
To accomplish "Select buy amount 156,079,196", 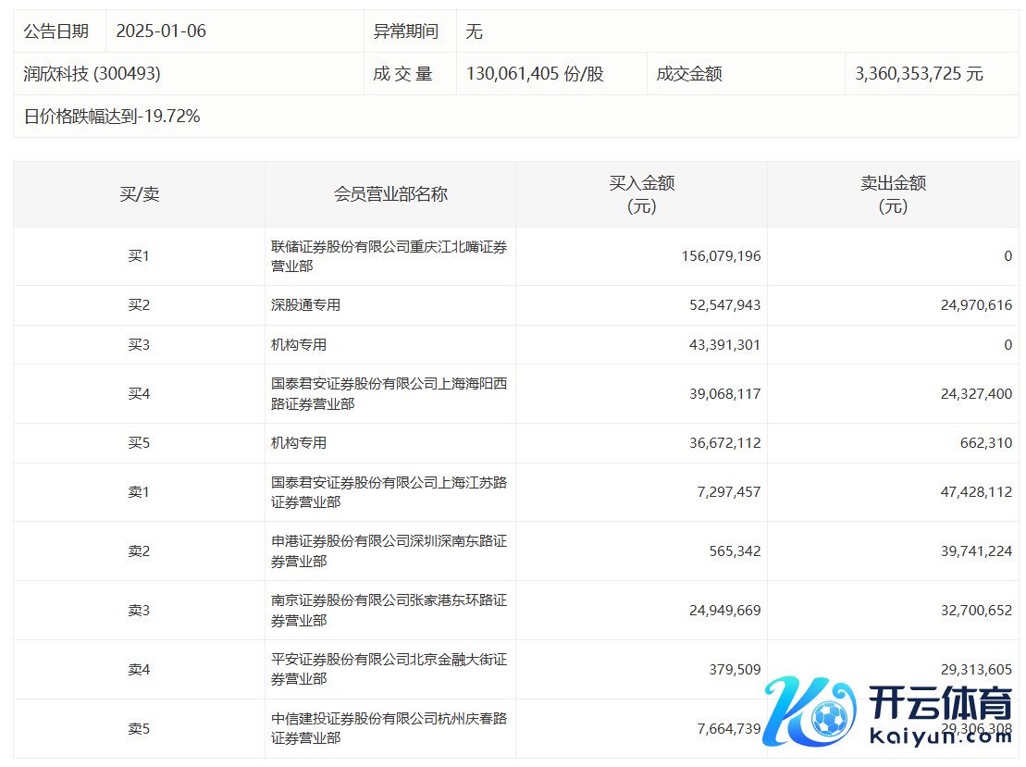I will click(720, 256).
